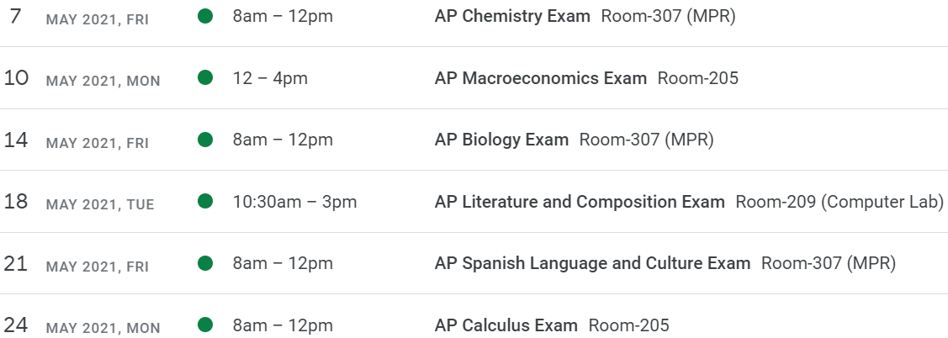
Task: Click green dot beside AP Literature Exam
Action: 204,202
